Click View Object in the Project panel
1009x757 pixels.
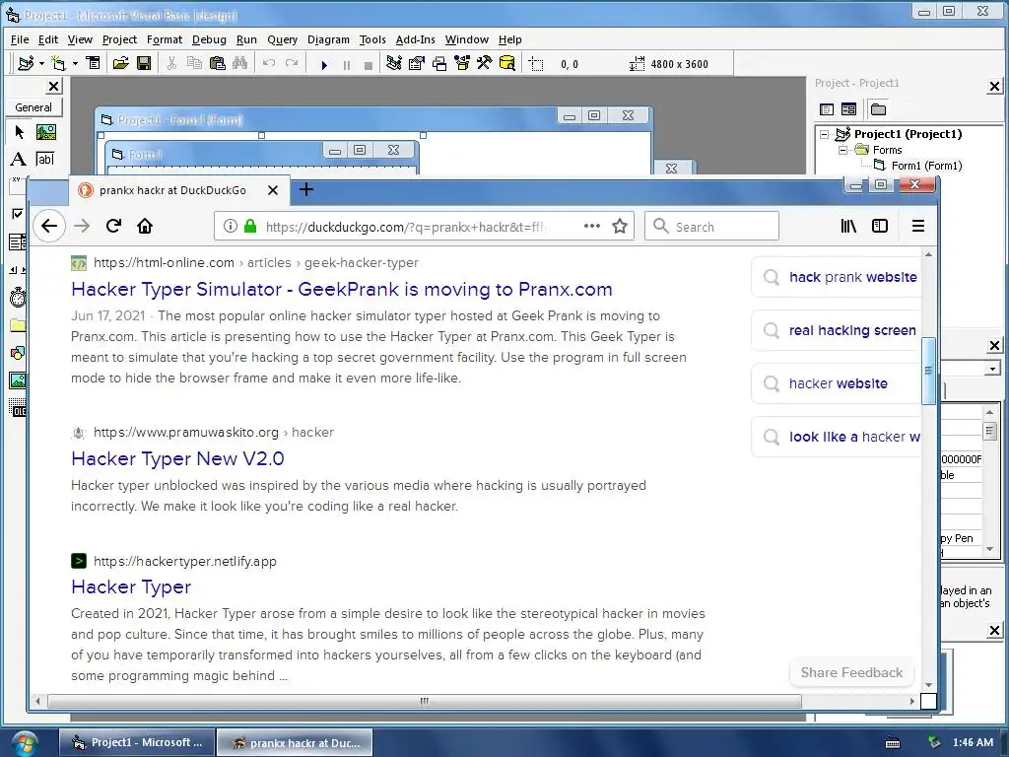pos(848,109)
